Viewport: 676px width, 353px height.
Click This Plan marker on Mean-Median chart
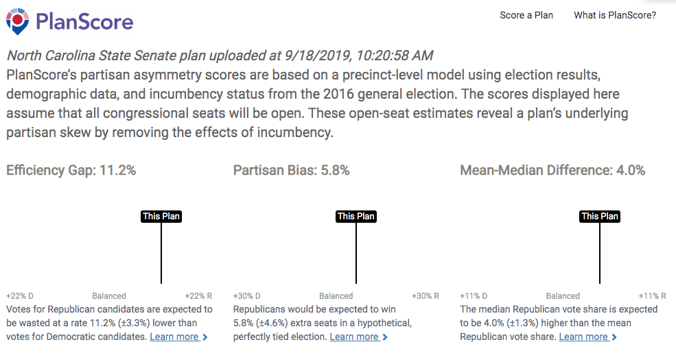click(600, 217)
